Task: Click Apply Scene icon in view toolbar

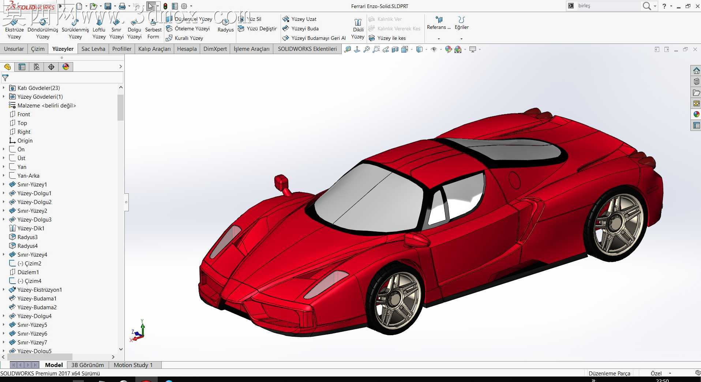Action: coord(458,49)
